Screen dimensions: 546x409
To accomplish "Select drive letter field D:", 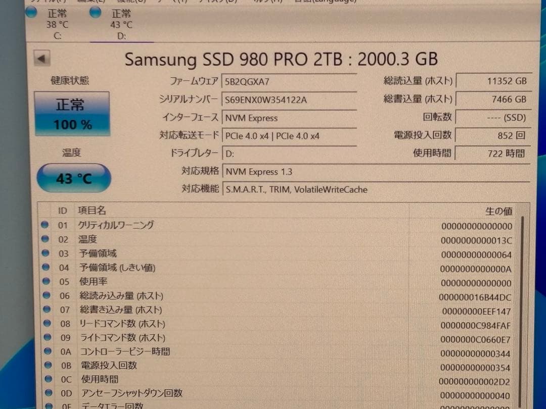I will 289,154.
